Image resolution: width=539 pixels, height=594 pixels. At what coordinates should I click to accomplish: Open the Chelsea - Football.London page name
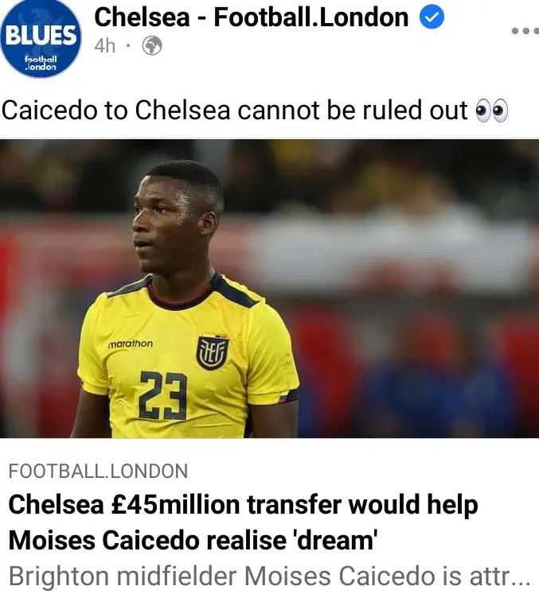252,17
